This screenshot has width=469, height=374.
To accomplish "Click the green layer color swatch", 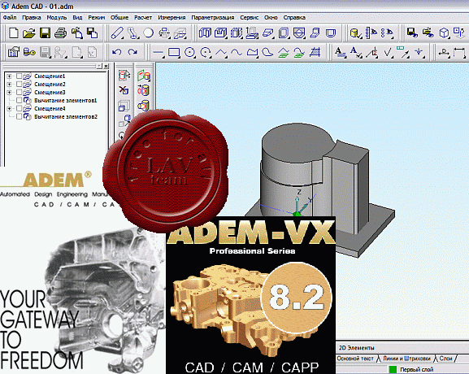I will (x=393, y=370).
